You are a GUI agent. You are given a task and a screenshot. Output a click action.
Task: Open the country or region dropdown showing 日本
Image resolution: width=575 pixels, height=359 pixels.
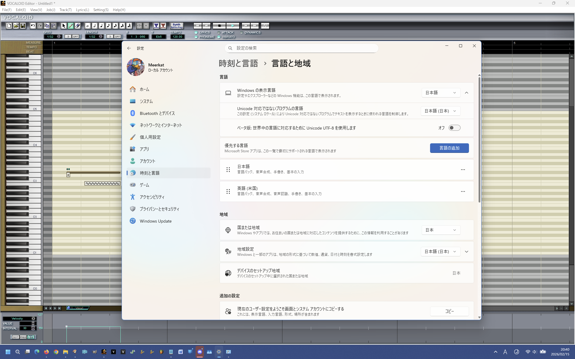[x=441, y=230]
